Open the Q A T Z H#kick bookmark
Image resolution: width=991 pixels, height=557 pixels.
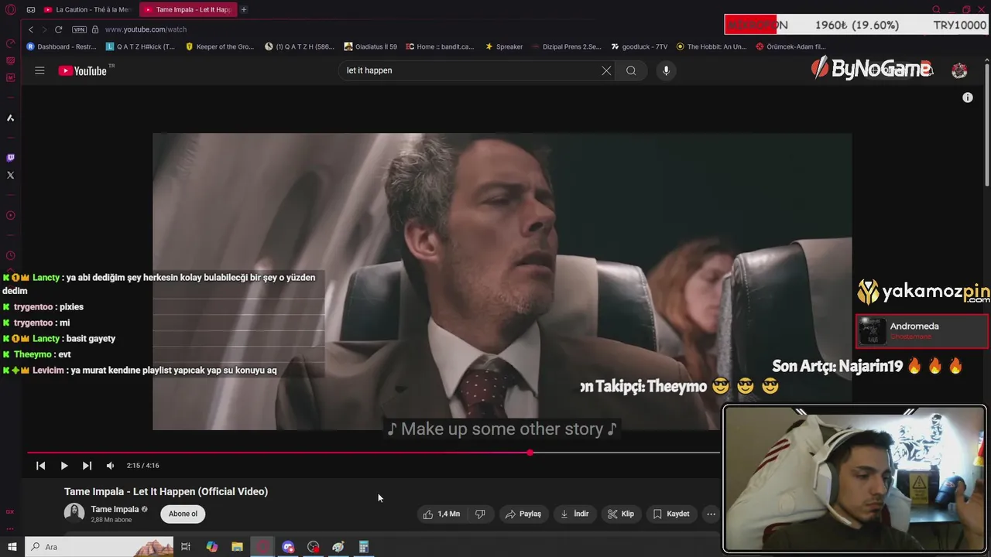click(140, 46)
